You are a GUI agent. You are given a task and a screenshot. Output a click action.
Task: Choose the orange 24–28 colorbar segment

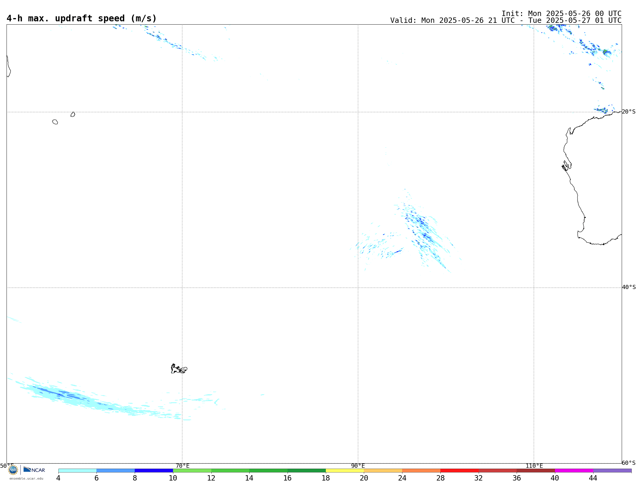point(421,471)
